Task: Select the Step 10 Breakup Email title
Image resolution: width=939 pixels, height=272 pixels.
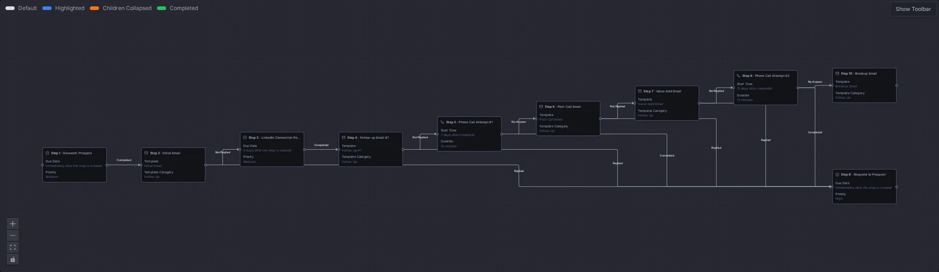Action: click(859, 74)
